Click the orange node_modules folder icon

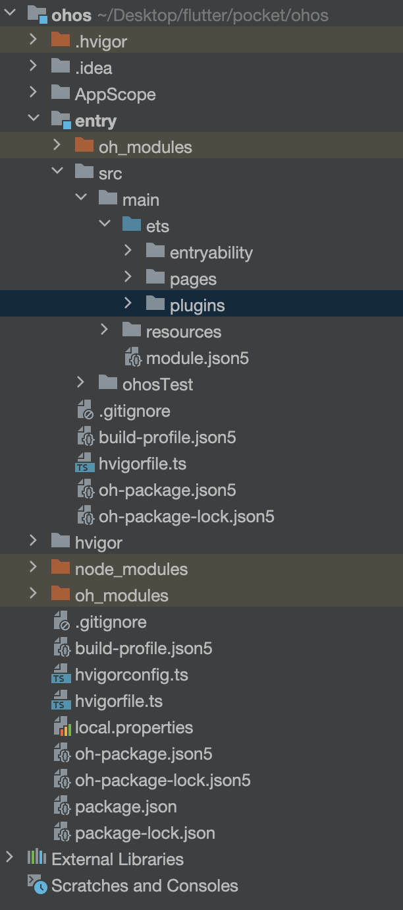click(61, 568)
